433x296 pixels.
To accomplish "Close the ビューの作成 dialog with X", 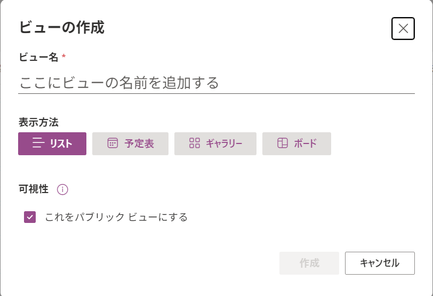I will click(x=403, y=28).
